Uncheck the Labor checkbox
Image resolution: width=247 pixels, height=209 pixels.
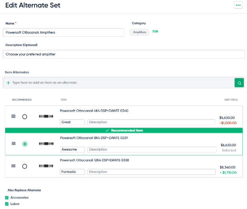click(x=7, y=204)
